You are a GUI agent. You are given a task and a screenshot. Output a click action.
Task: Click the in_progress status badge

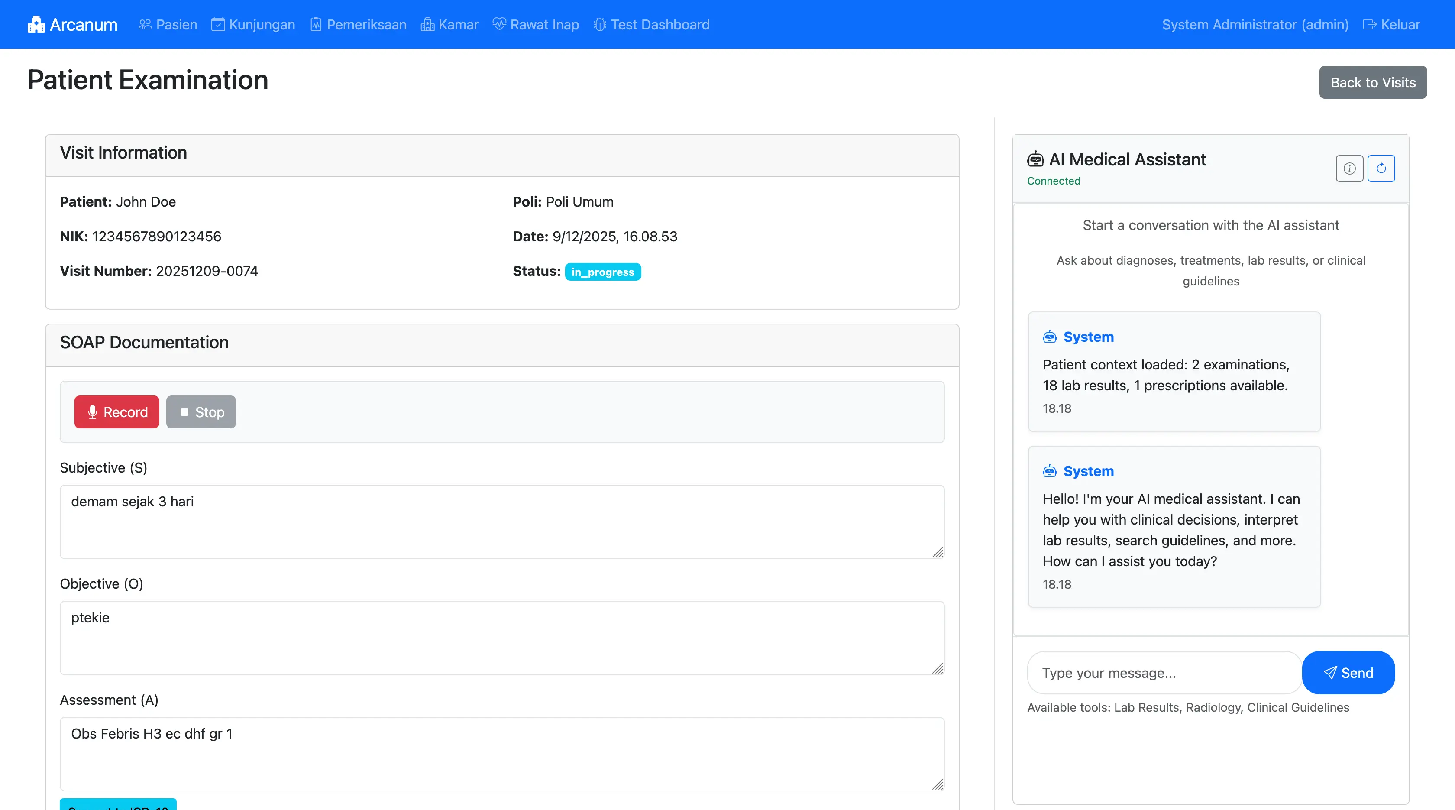(603, 272)
